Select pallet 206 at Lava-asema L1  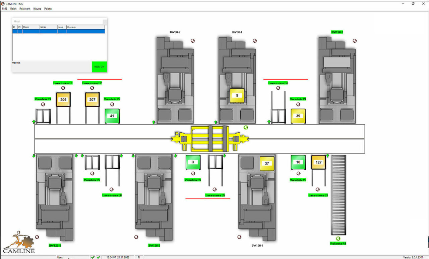tap(63, 100)
